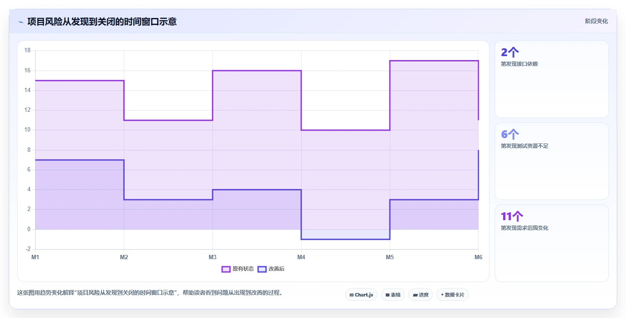Click the M3 x-axis label
Viewport: 626px width, 318px height.
pos(212,257)
